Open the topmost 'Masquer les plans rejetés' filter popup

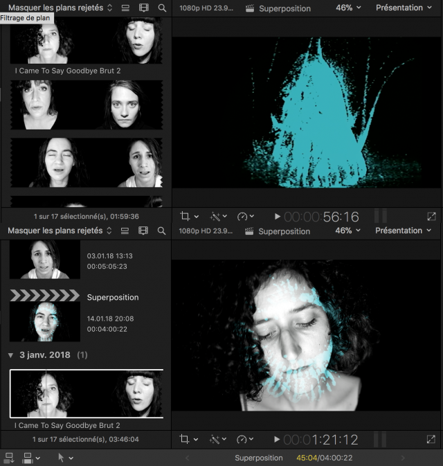pyautogui.click(x=60, y=8)
